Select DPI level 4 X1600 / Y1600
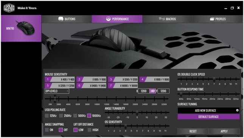The height and width of the screenshot is (138, 244). pos(154,79)
